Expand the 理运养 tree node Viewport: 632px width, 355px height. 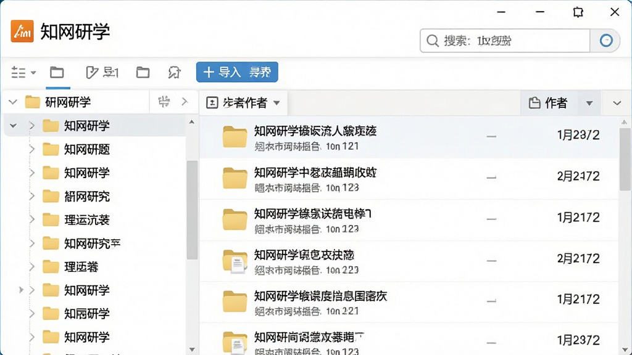pyautogui.click(x=32, y=266)
